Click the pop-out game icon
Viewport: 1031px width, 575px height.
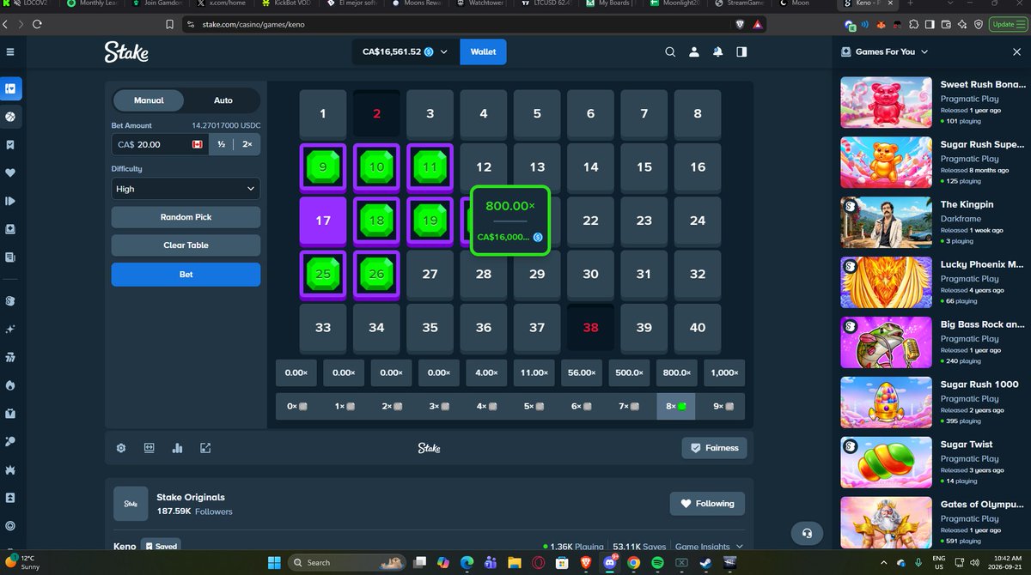tap(206, 448)
